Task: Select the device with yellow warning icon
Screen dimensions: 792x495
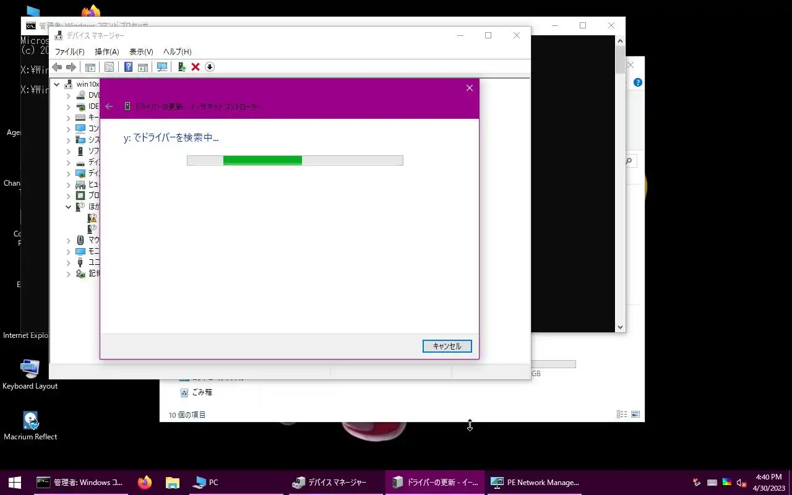Action: pyautogui.click(x=92, y=218)
